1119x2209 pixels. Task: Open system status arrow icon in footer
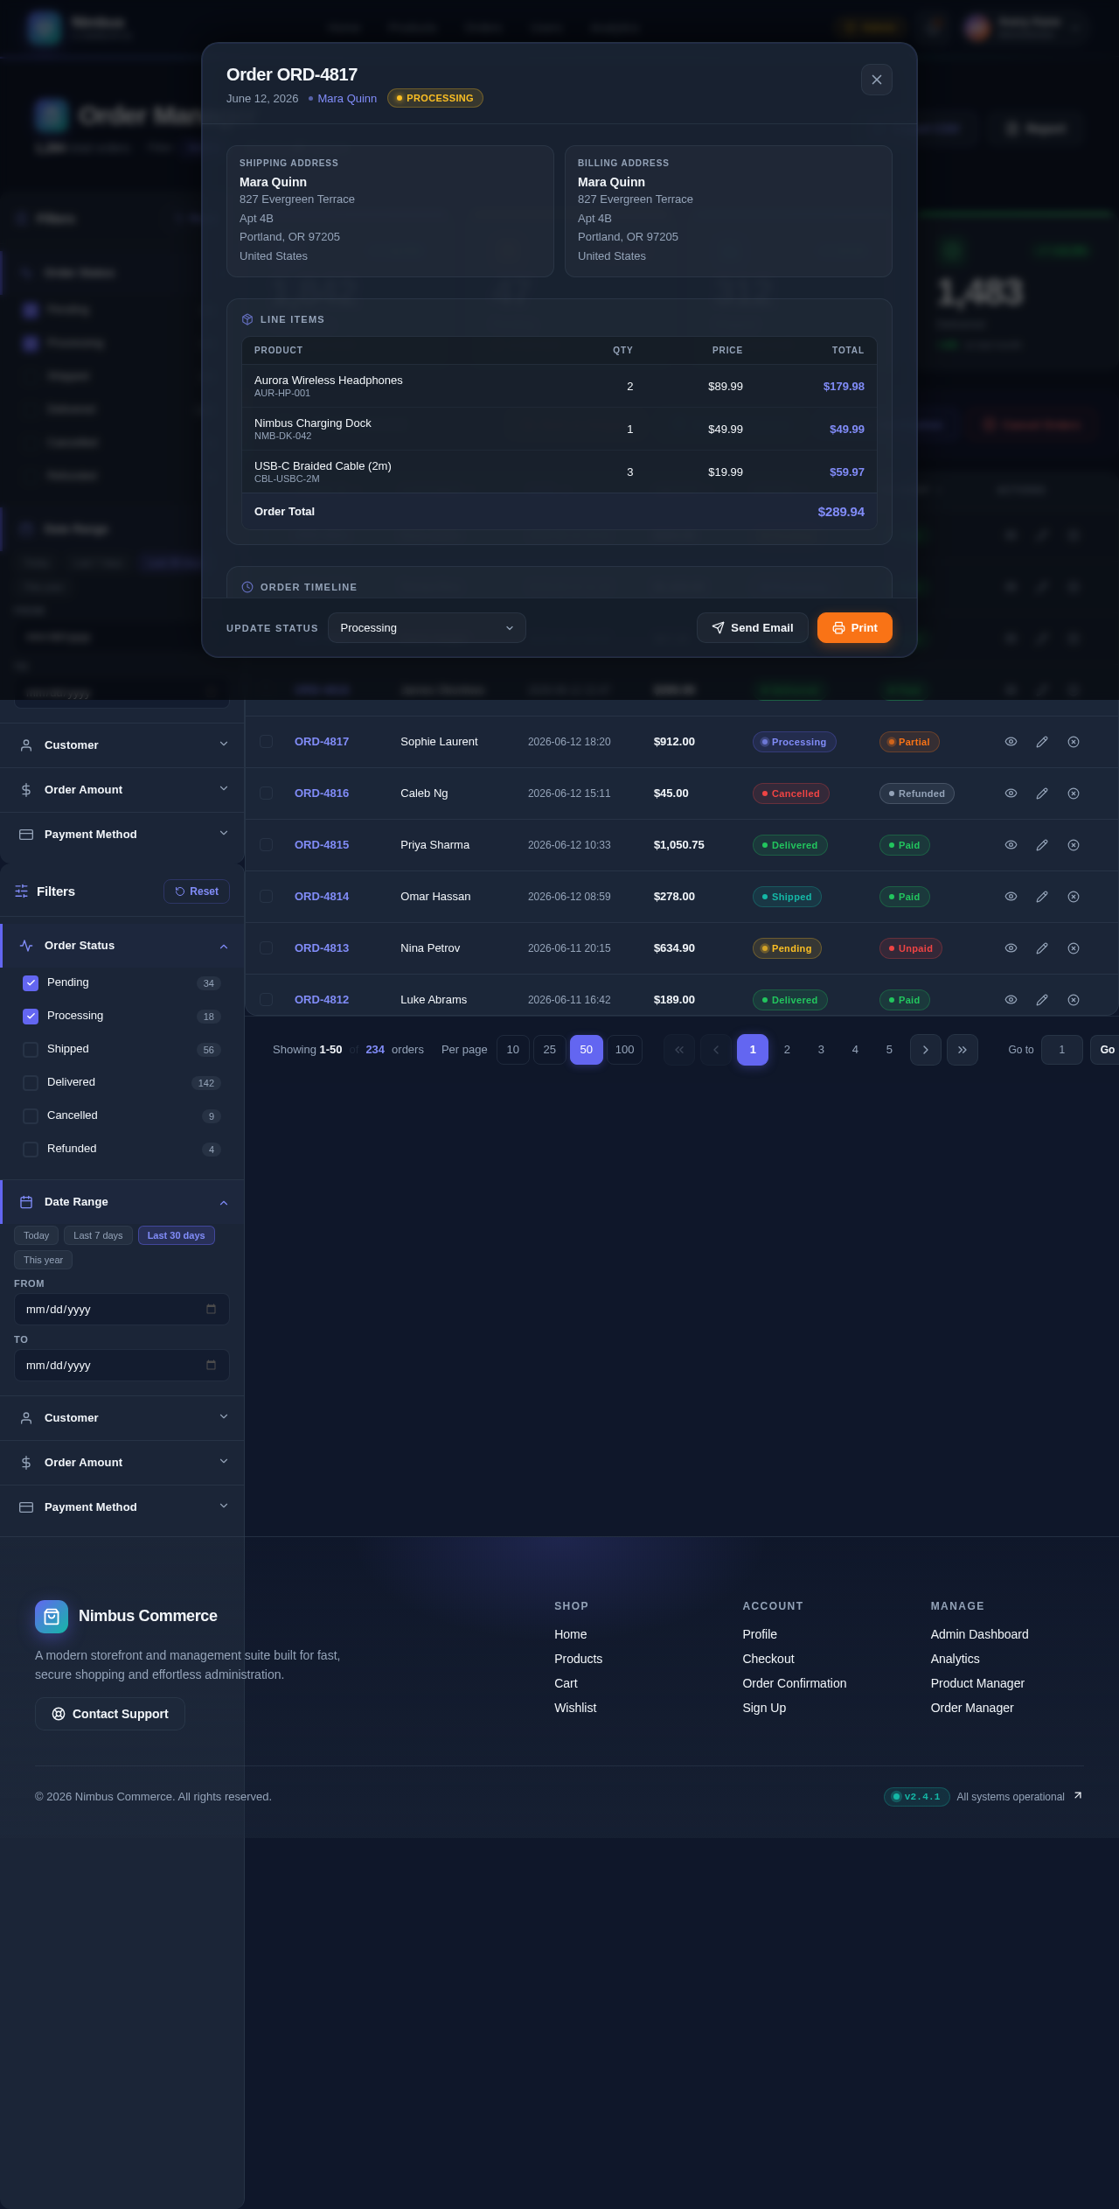click(x=1078, y=1795)
